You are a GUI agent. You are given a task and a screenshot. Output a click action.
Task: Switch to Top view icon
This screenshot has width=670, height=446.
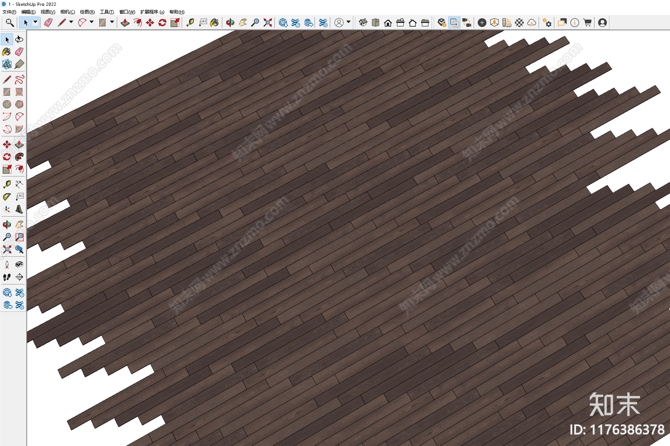(x=376, y=23)
